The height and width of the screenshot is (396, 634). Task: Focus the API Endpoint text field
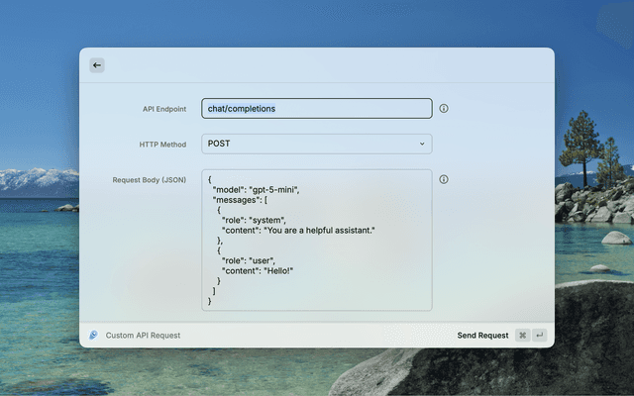(316, 108)
